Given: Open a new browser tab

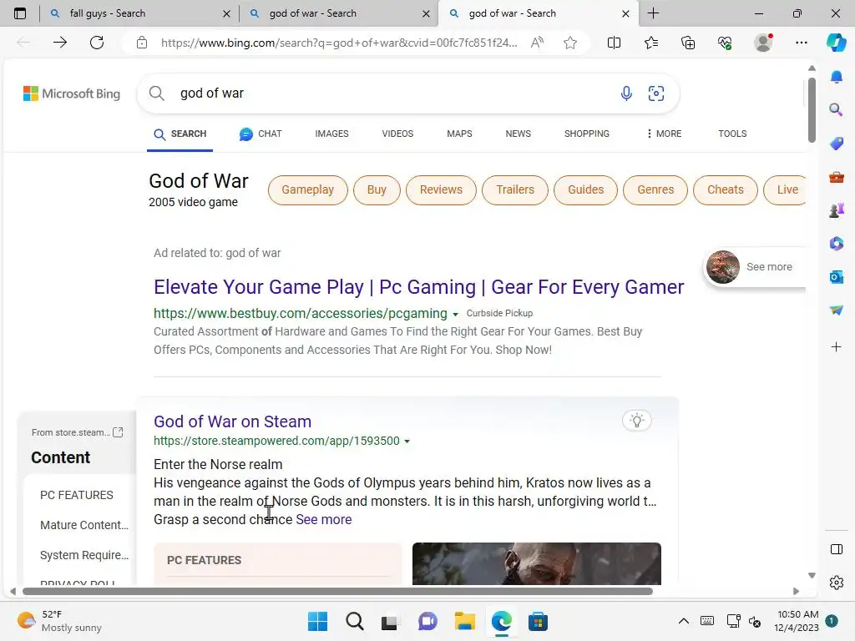Looking at the screenshot, I should coord(653,13).
